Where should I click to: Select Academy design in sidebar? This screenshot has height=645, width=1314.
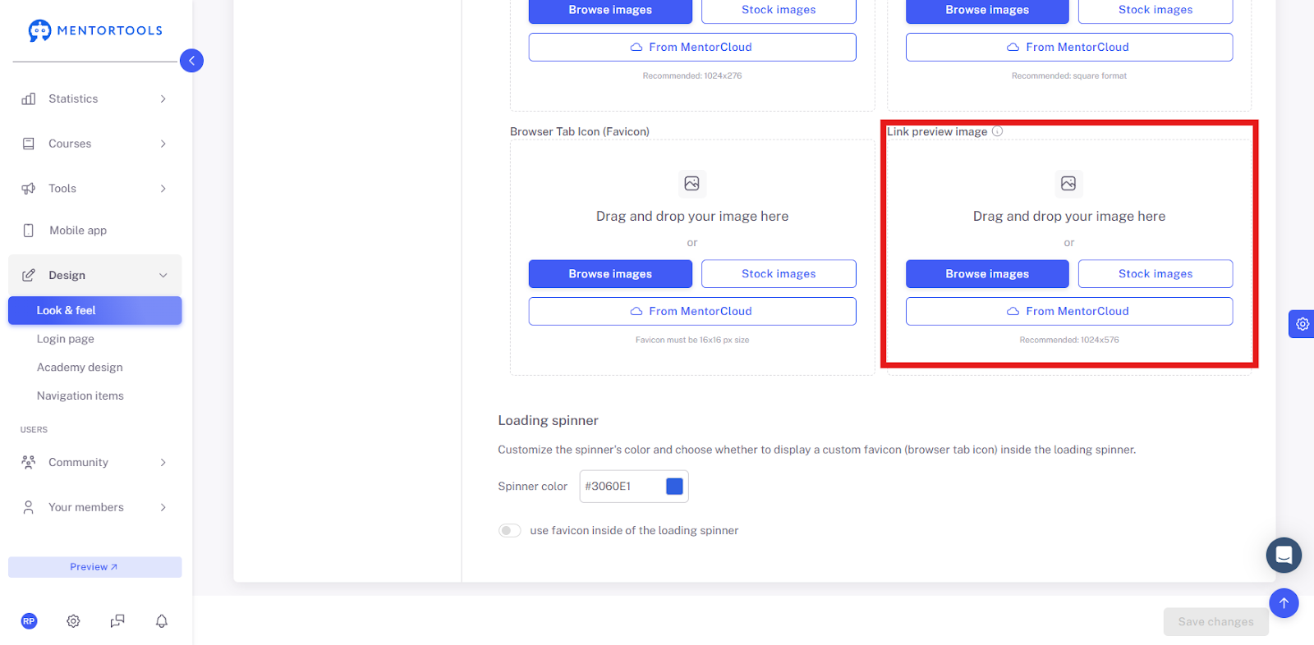click(x=80, y=368)
